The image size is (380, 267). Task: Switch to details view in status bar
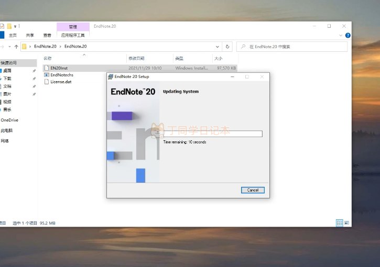pyautogui.click(x=340, y=222)
